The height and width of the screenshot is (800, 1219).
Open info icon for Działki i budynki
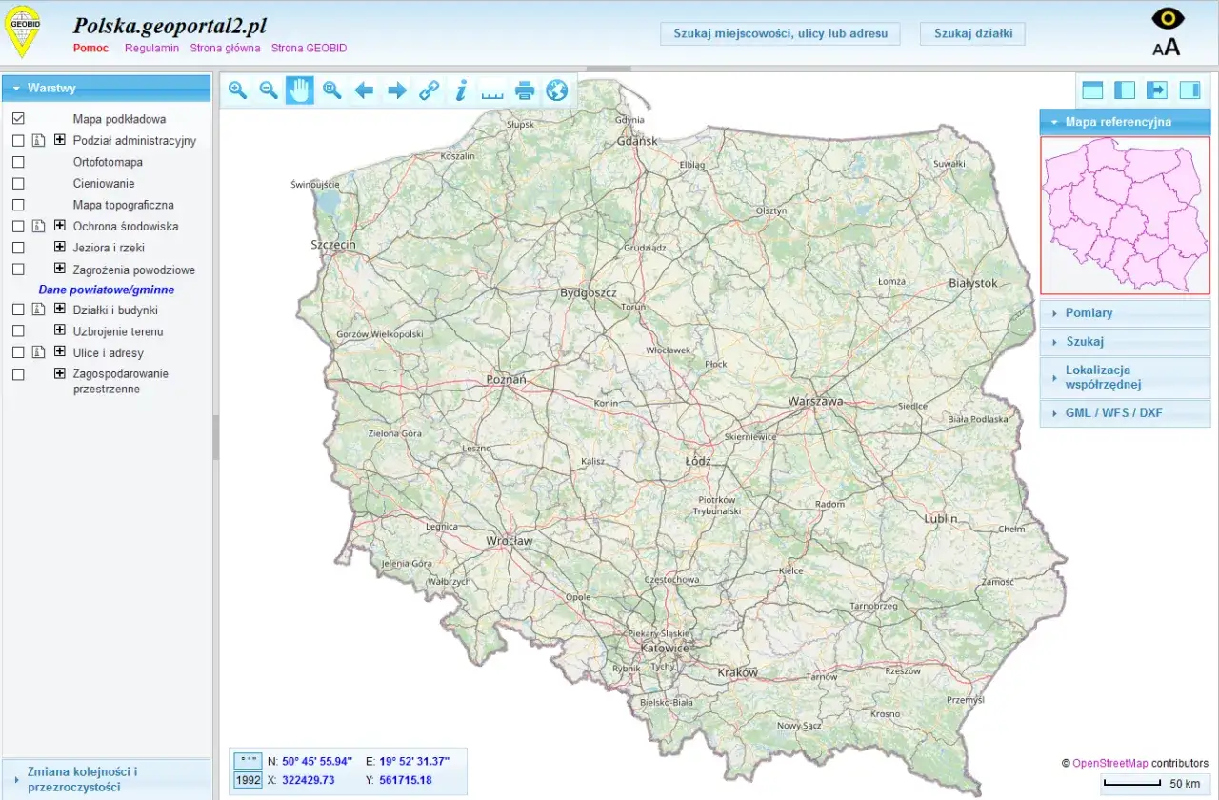[39, 310]
